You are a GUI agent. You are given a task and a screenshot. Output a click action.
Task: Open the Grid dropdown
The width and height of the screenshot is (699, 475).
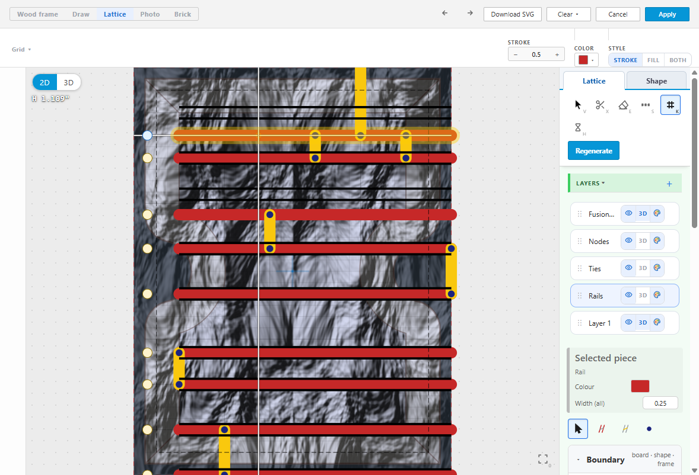[x=21, y=49]
